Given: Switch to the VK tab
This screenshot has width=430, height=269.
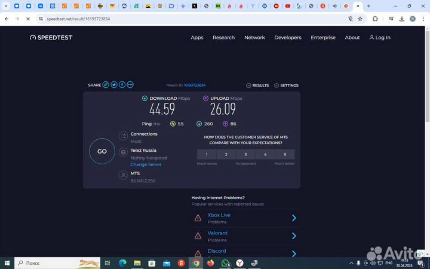Looking at the screenshot, I should click(x=41, y=6).
